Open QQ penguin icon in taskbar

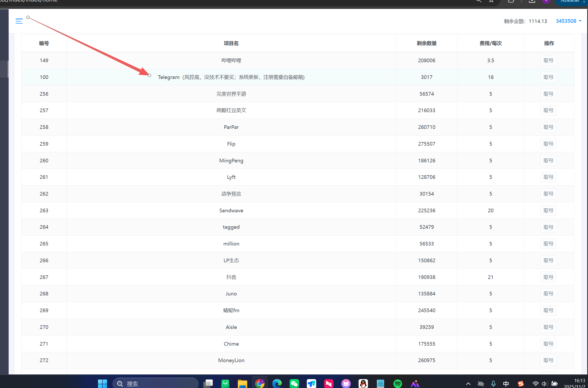point(363,384)
